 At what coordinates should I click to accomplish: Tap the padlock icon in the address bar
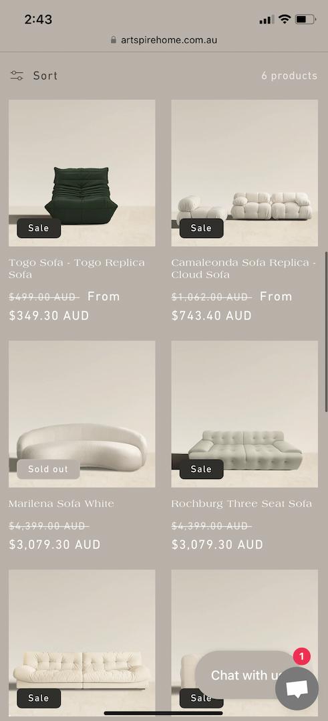point(114,40)
